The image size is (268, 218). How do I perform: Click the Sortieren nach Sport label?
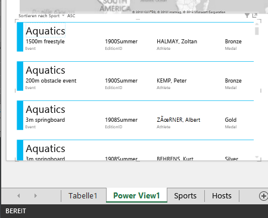pyautogui.click(x=39, y=16)
